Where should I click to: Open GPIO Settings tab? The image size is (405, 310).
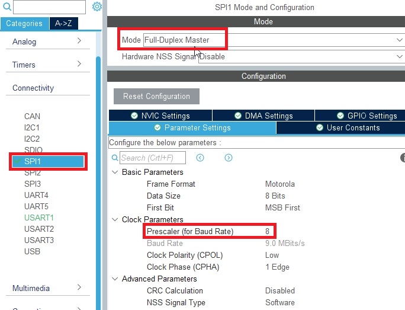point(360,116)
